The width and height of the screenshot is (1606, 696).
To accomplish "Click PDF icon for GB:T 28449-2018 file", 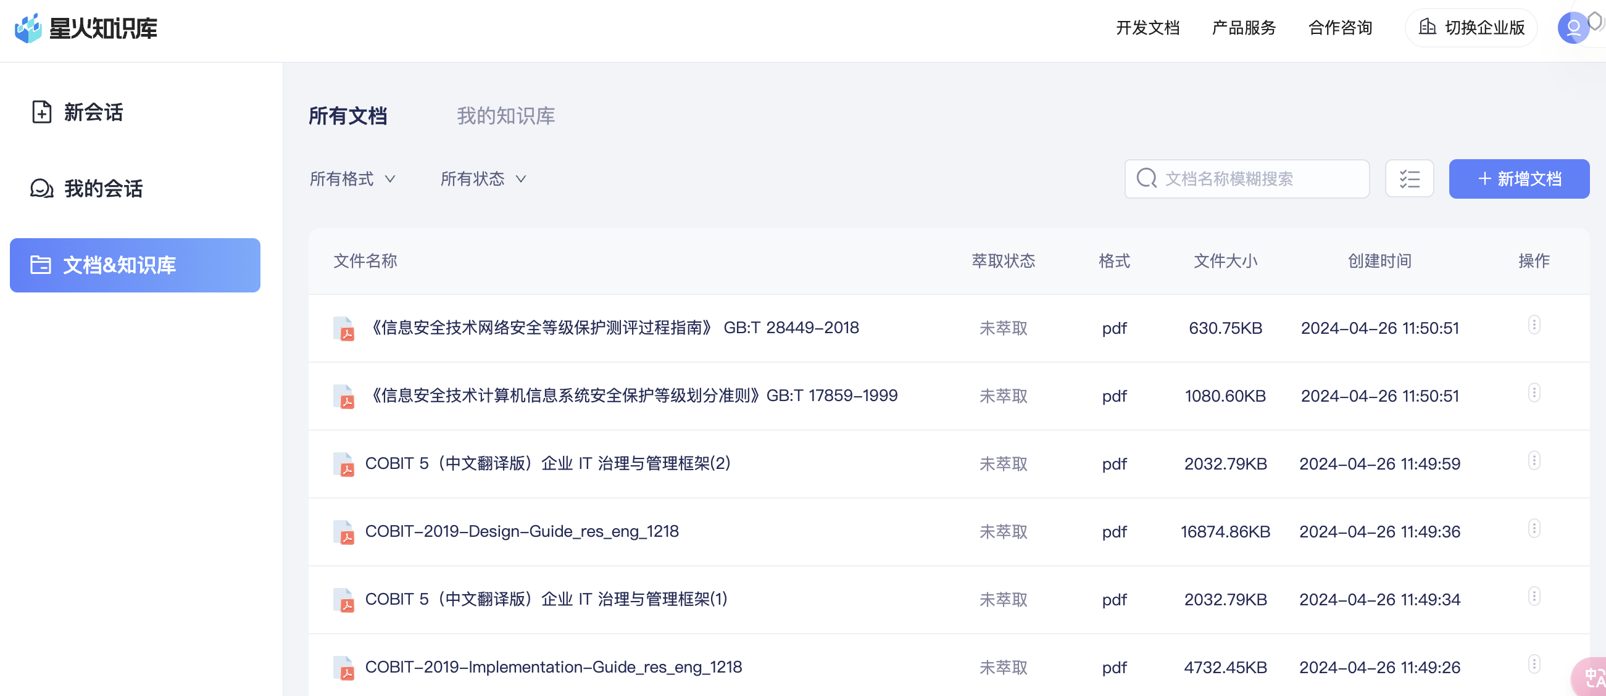I will coord(344,328).
